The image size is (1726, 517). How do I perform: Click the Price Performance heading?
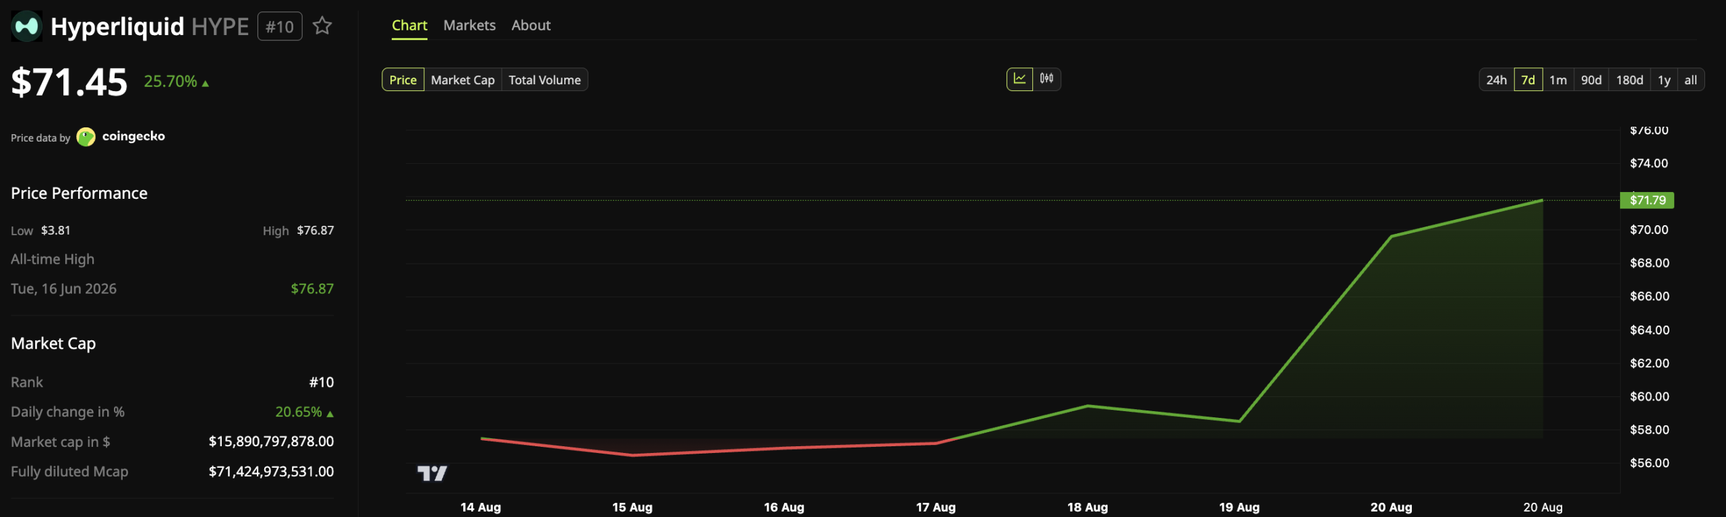pos(79,193)
